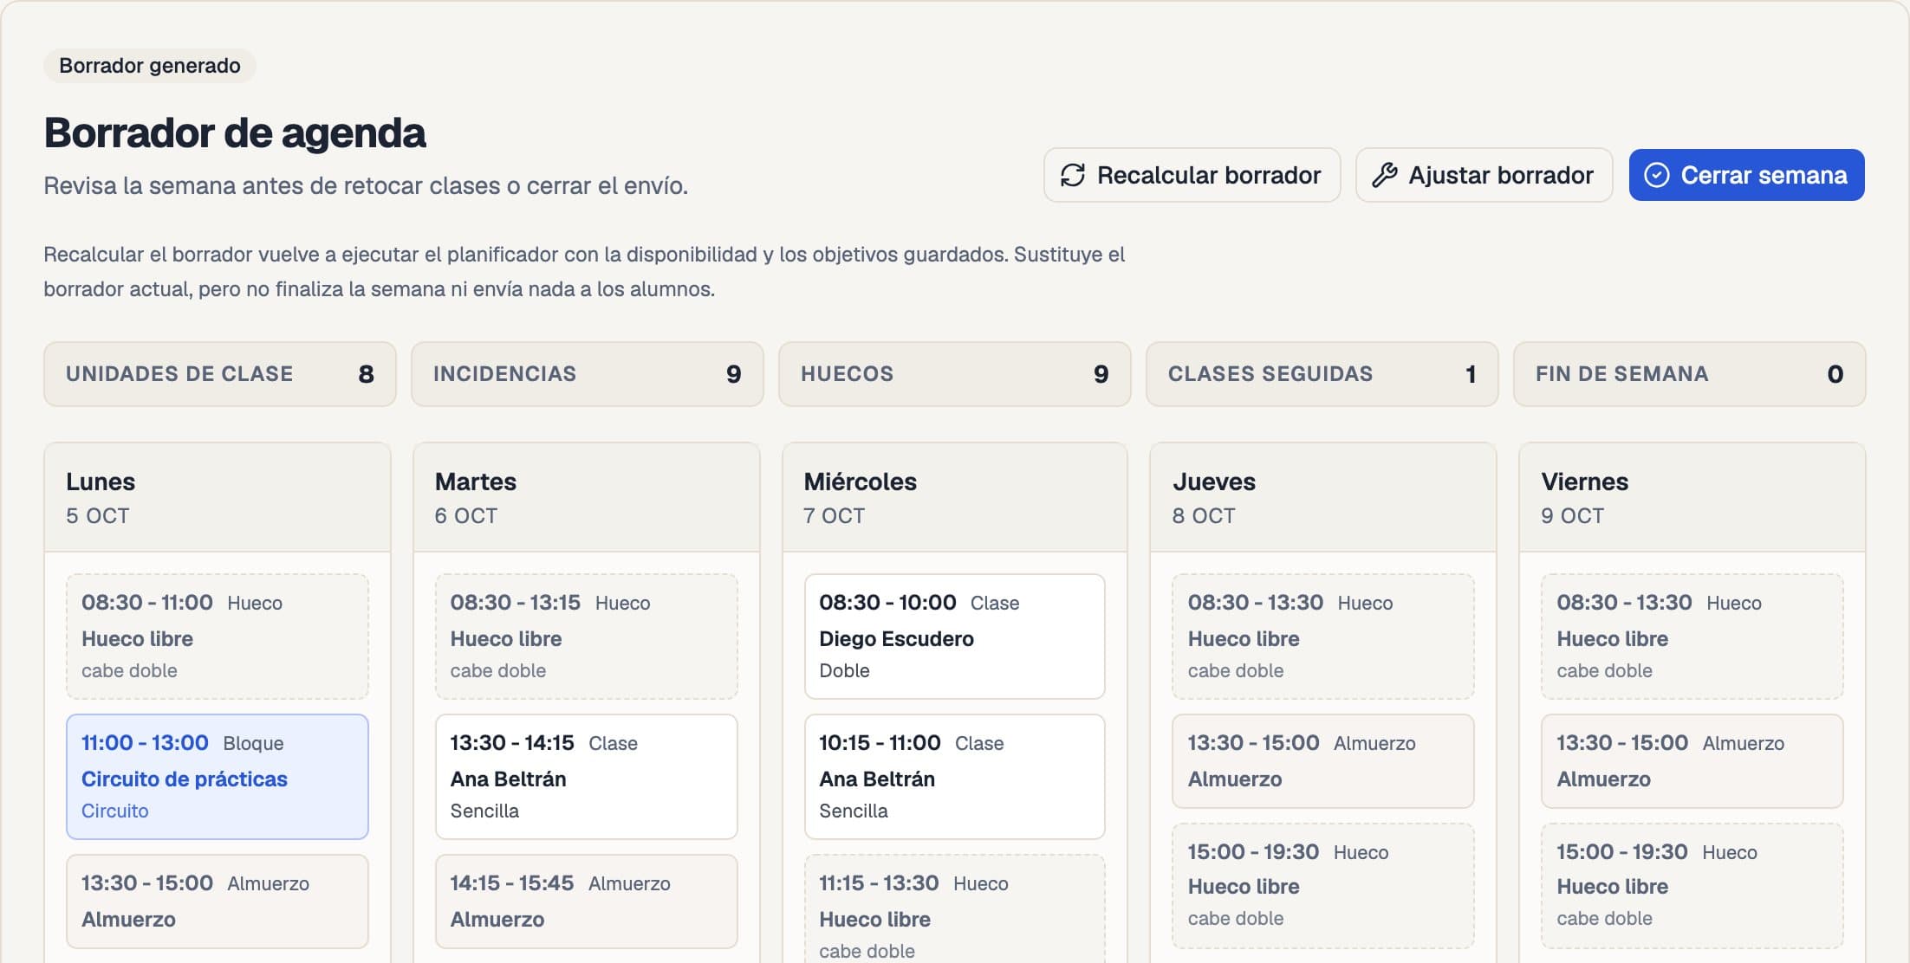The image size is (1910, 963).
Task: Click the check-circle icon in Cerrar semana
Action: pos(1656,175)
